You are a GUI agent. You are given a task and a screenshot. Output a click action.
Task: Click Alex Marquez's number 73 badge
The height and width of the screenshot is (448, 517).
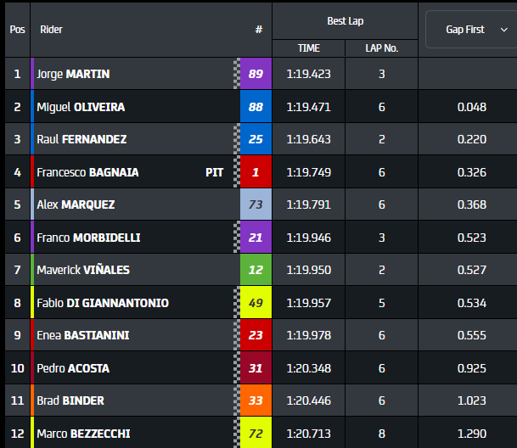click(256, 204)
